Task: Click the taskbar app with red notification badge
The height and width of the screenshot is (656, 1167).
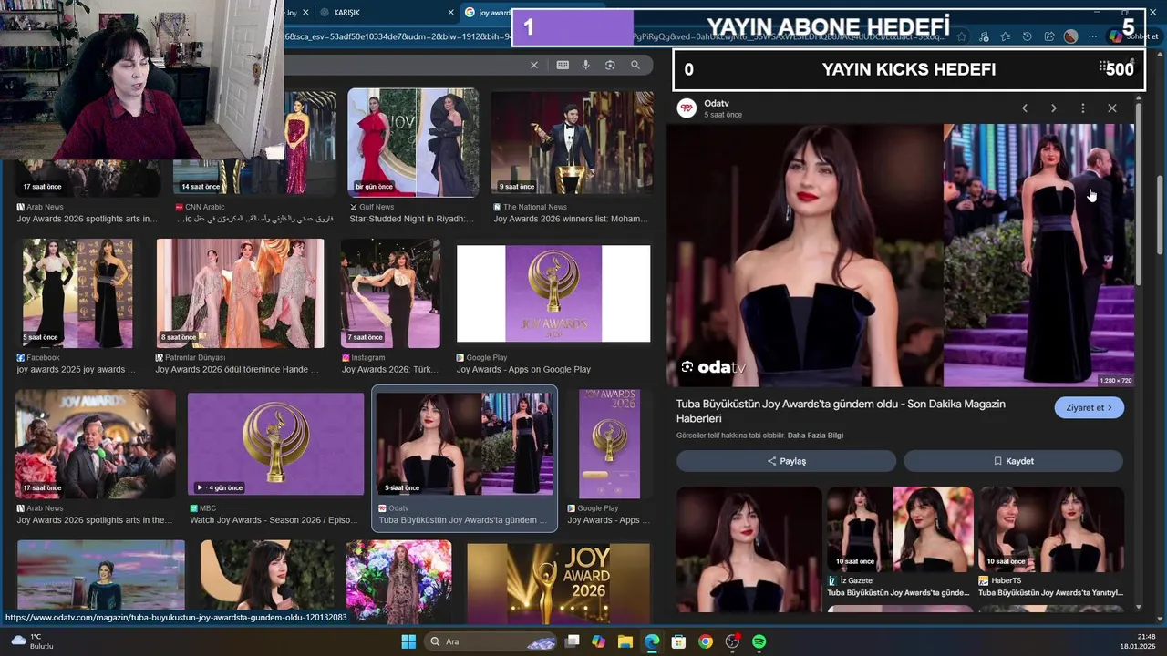Action: pos(732,641)
